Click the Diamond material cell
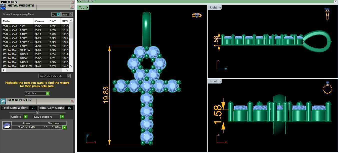Image resolution: width=339 pixels, height=153 pixels. click(x=54, y=123)
